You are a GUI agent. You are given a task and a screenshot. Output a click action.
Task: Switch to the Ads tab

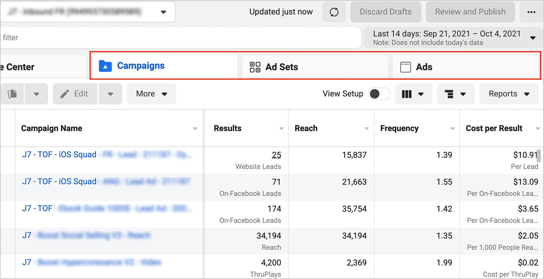point(424,67)
